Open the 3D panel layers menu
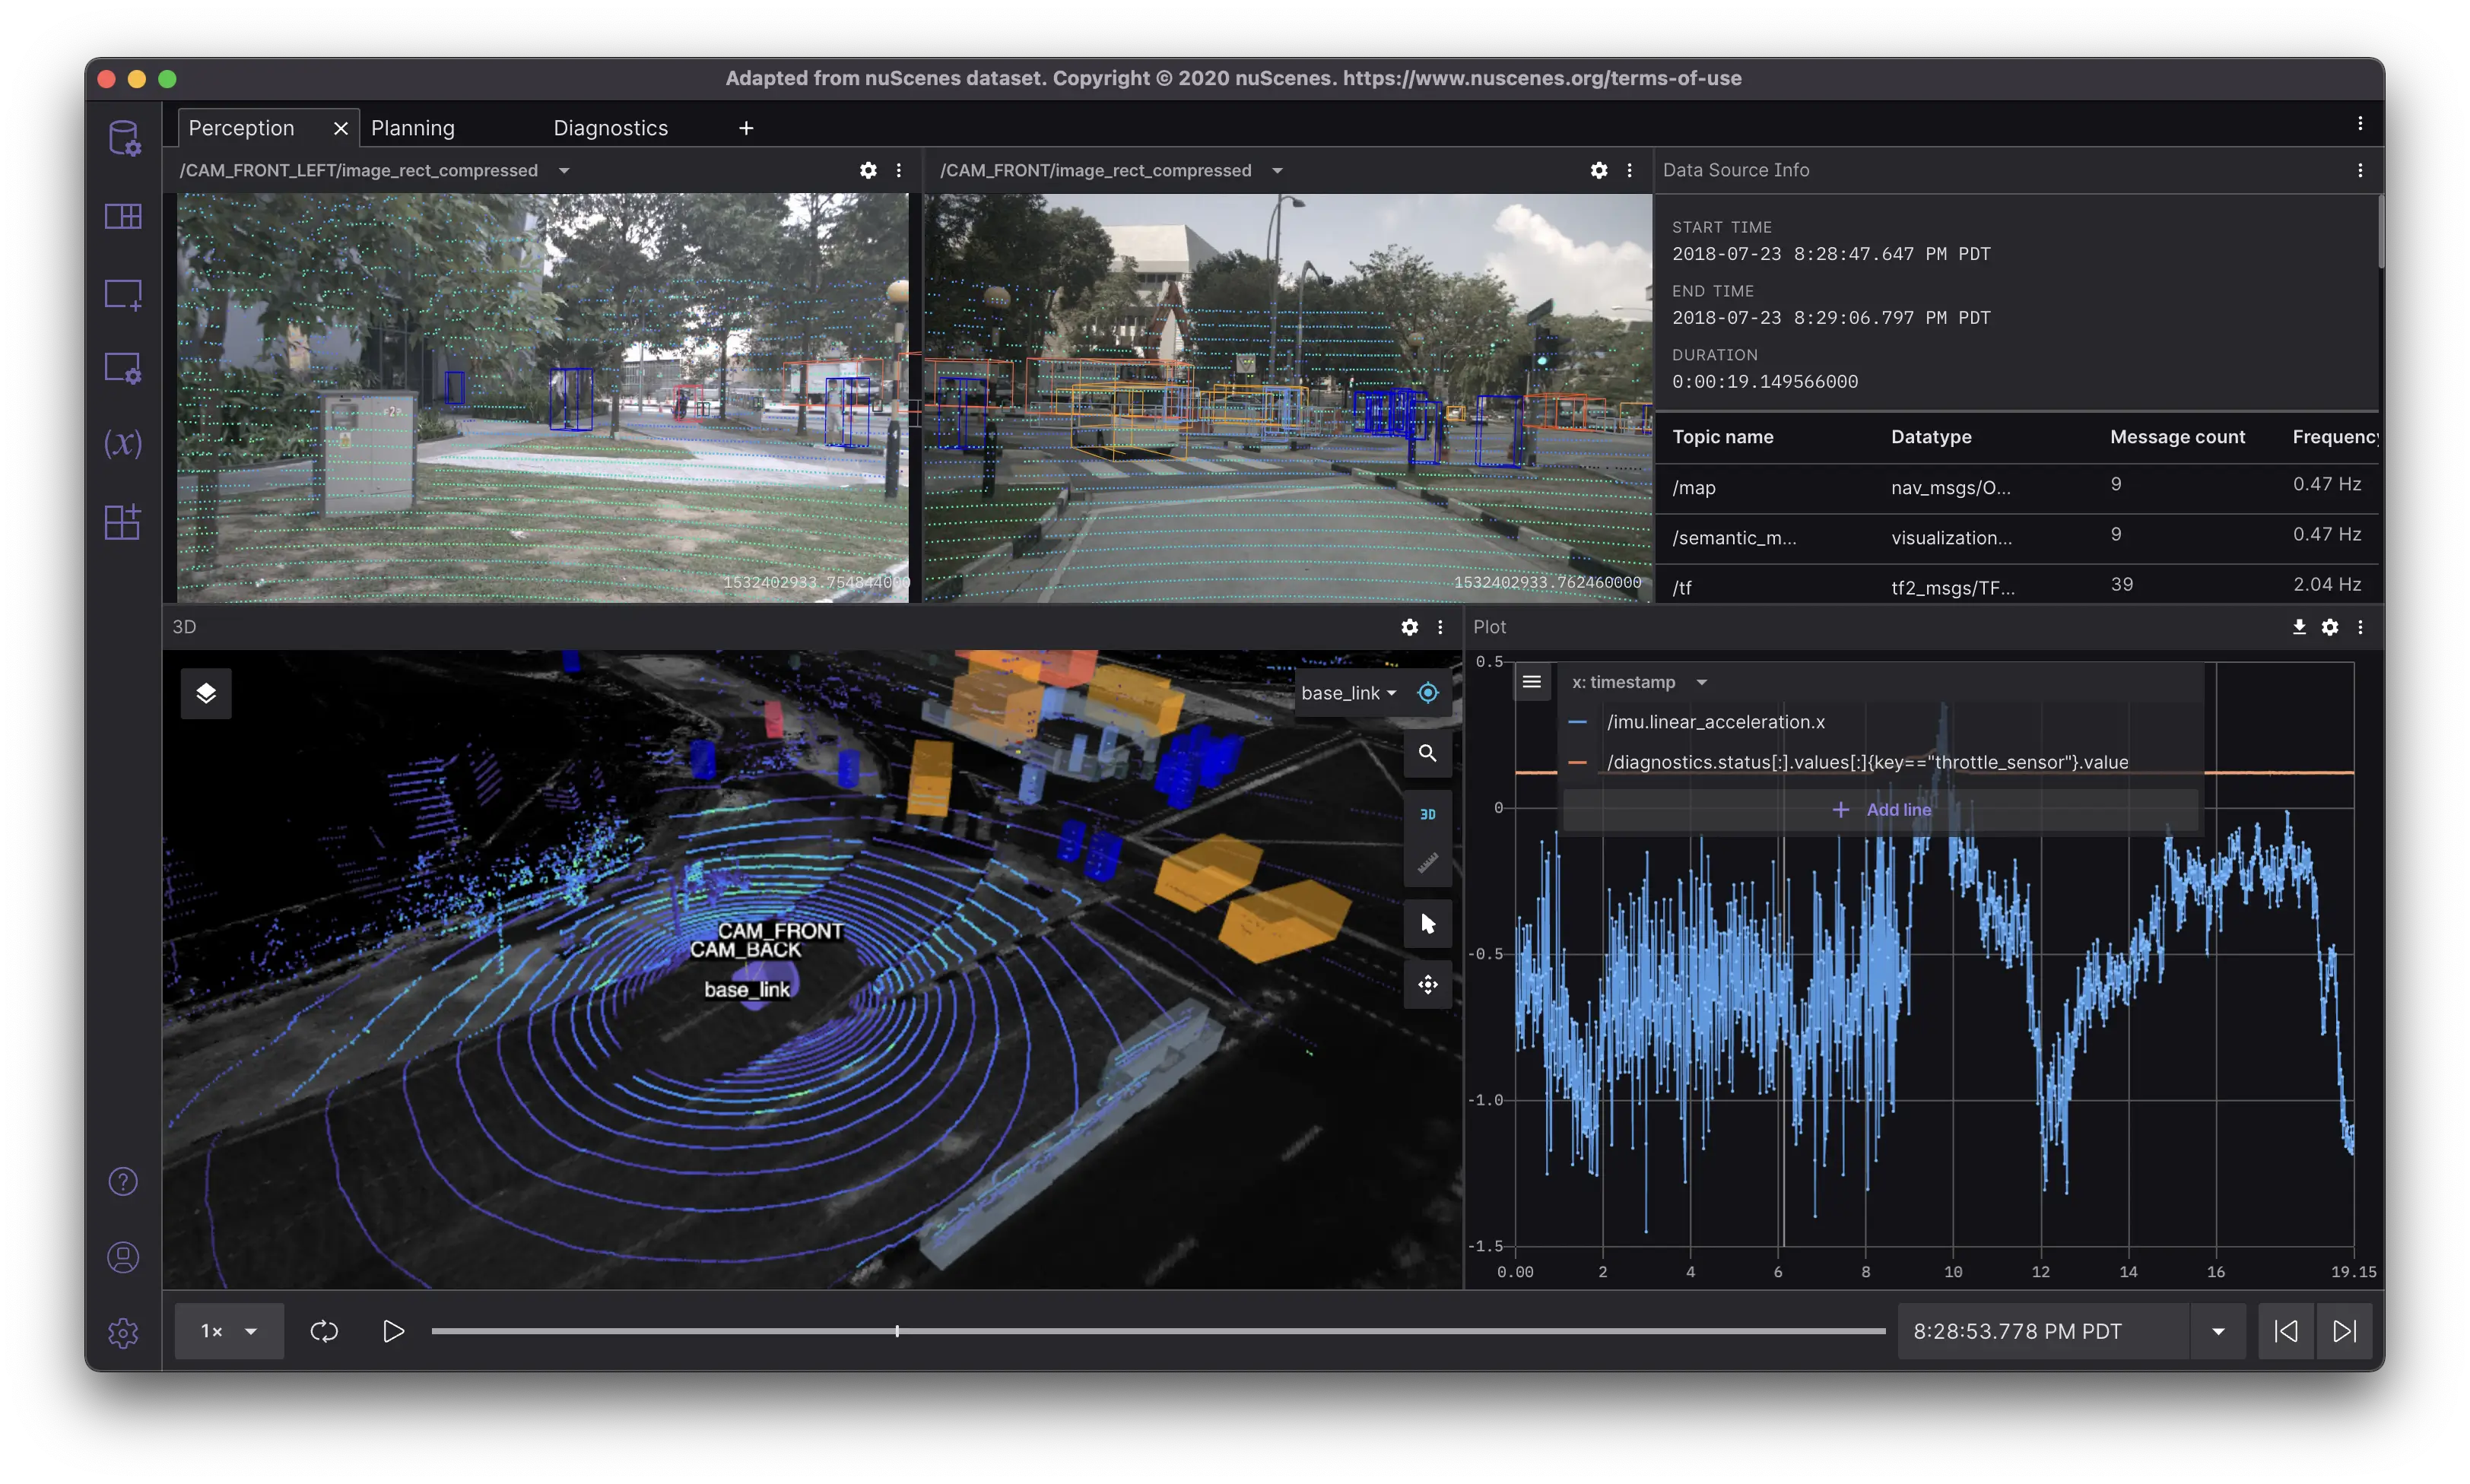 pos(206,693)
